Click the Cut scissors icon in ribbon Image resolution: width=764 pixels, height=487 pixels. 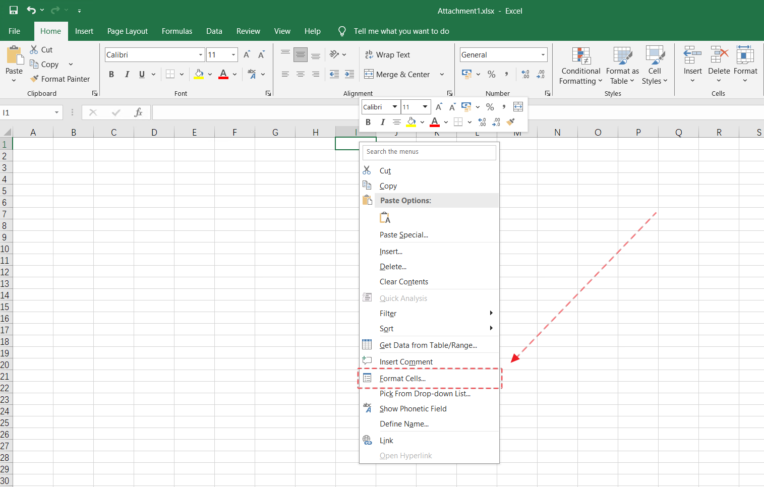pyautogui.click(x=34, y=49)
